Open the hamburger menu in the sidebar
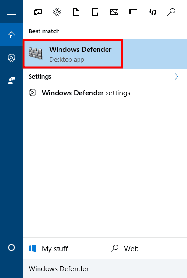Image resolution: width=187 pixels, height=278 pixels. 11,12
